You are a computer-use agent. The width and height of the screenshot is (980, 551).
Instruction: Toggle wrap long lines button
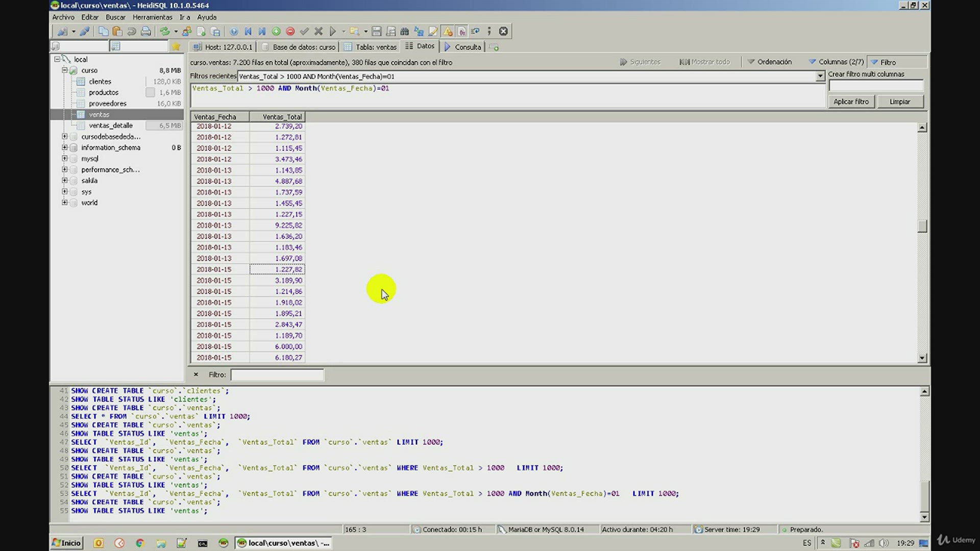click(476, 31)
